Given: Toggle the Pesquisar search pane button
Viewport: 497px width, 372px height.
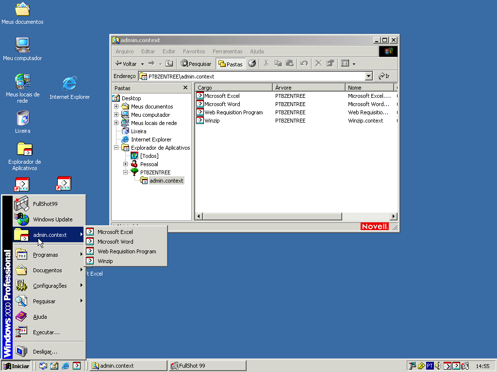Looking at the screenshot, I should click(196, 63).
